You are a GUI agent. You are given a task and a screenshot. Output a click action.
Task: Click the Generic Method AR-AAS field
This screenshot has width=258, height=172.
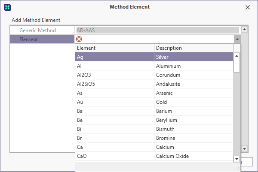(x=158, y=30)
